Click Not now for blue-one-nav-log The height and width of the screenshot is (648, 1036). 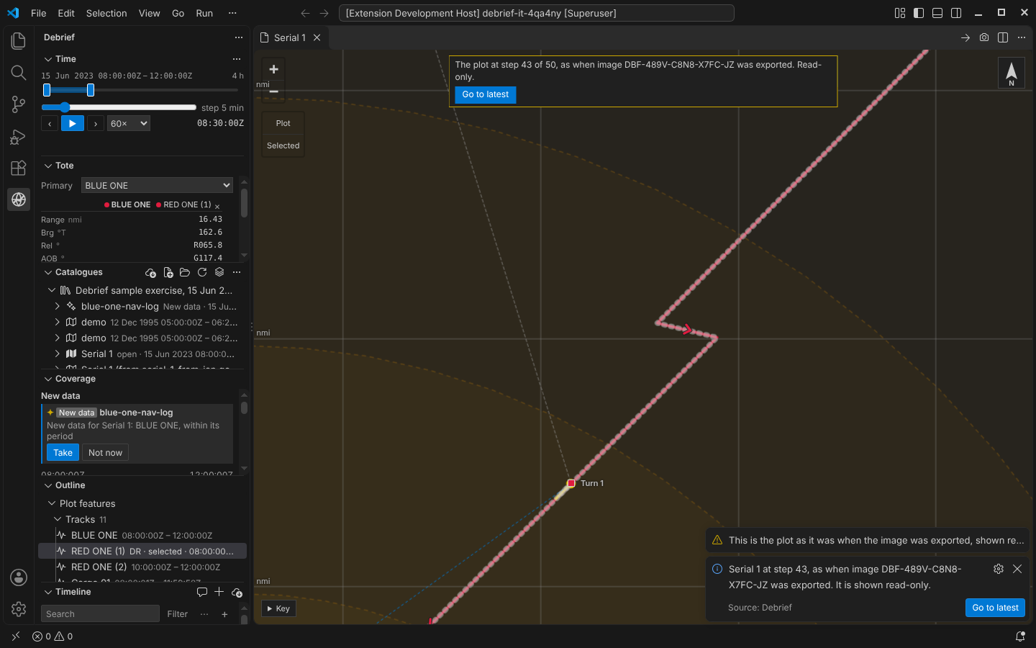[x=105, y=453]
